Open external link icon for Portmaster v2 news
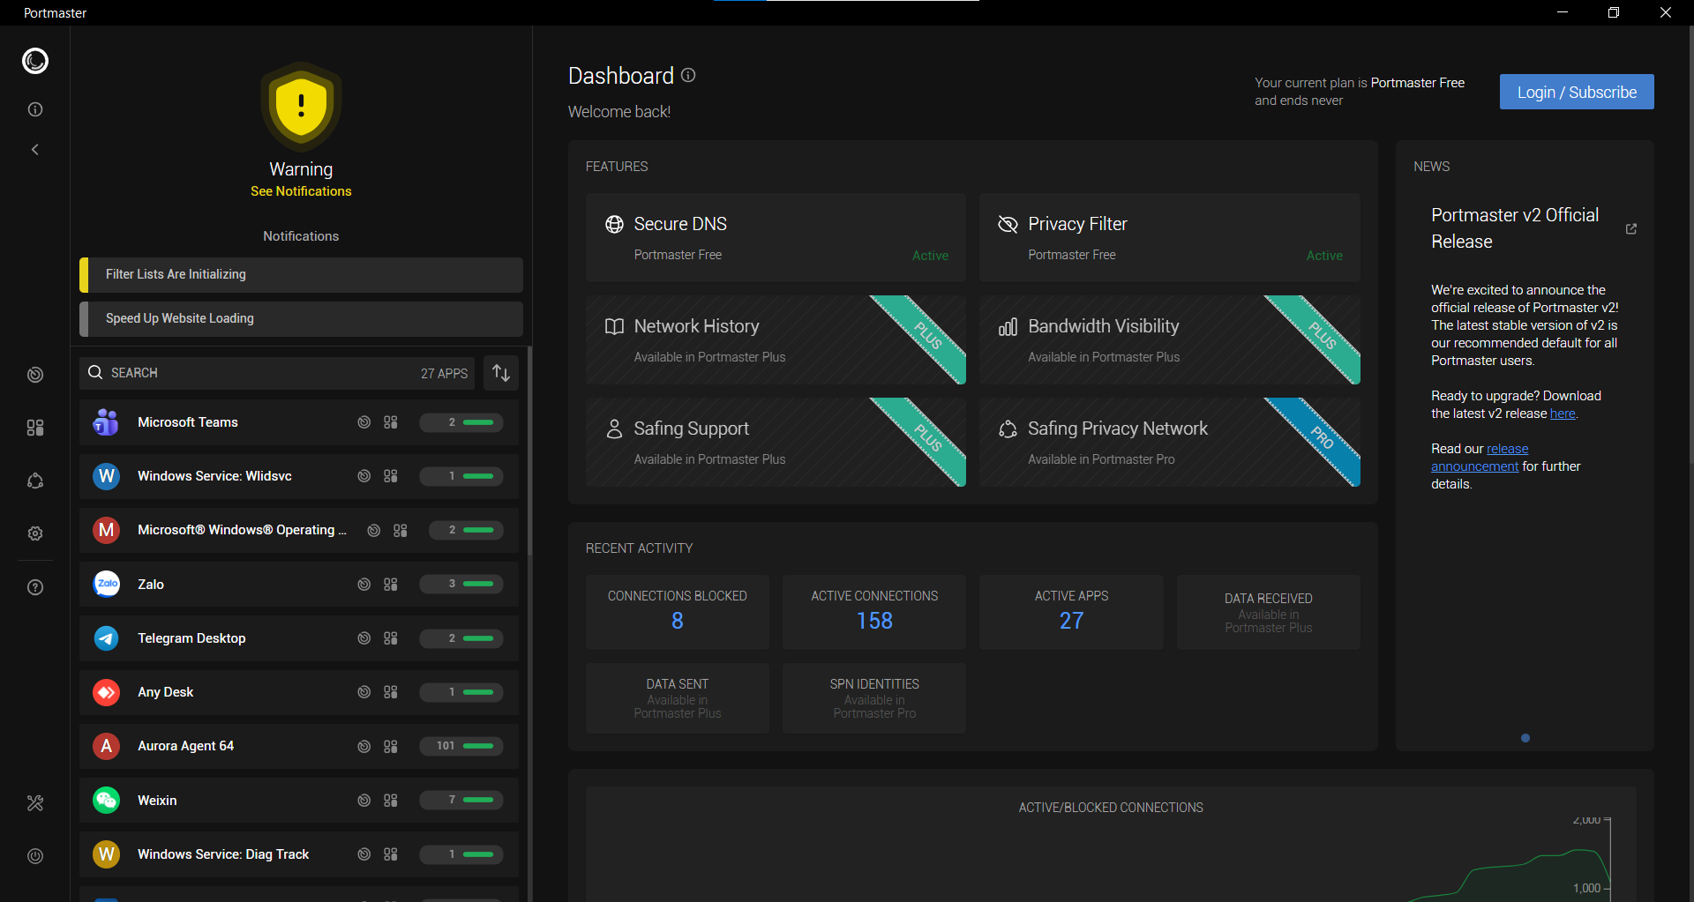 [x=1630, y=228]
